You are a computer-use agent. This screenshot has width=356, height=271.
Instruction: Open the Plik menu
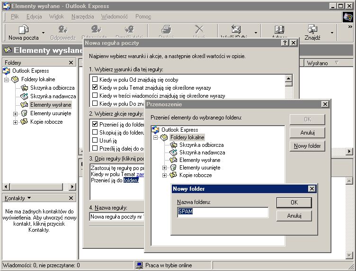15,17
